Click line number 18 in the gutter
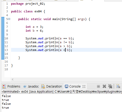This screenshot has width=122, height=112. 6,69
